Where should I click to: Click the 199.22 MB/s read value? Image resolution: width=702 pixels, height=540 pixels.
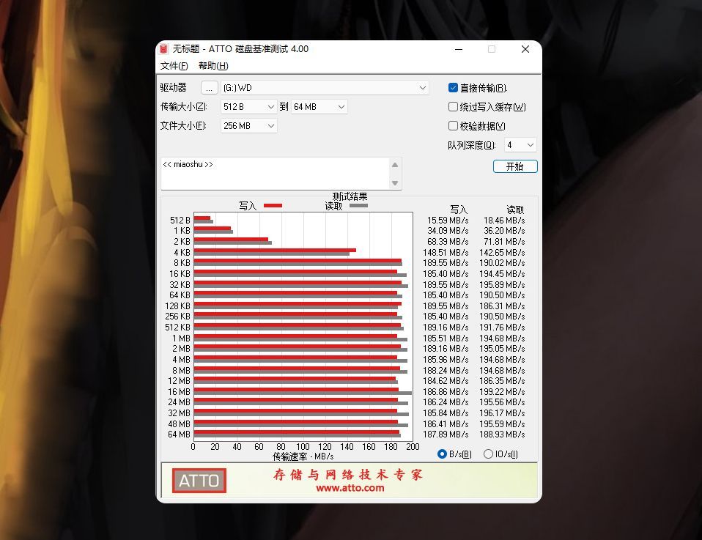(502, 392)
